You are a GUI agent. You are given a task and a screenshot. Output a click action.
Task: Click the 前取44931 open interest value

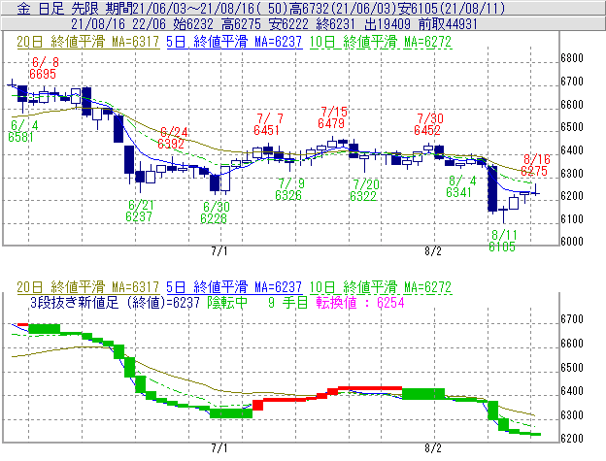pyautogui.click(x=448, y=24)
